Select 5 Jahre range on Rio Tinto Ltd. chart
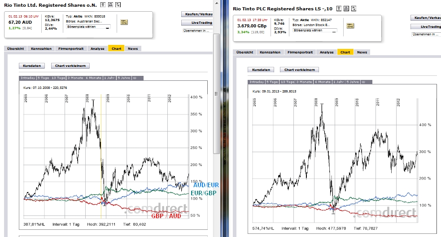 [124, 78]
